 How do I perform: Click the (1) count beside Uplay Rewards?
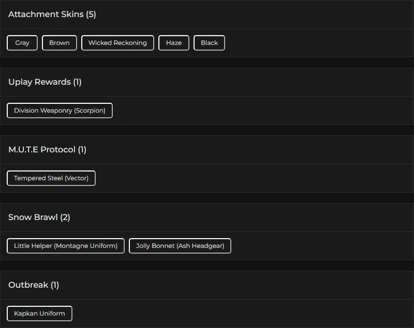77,82
